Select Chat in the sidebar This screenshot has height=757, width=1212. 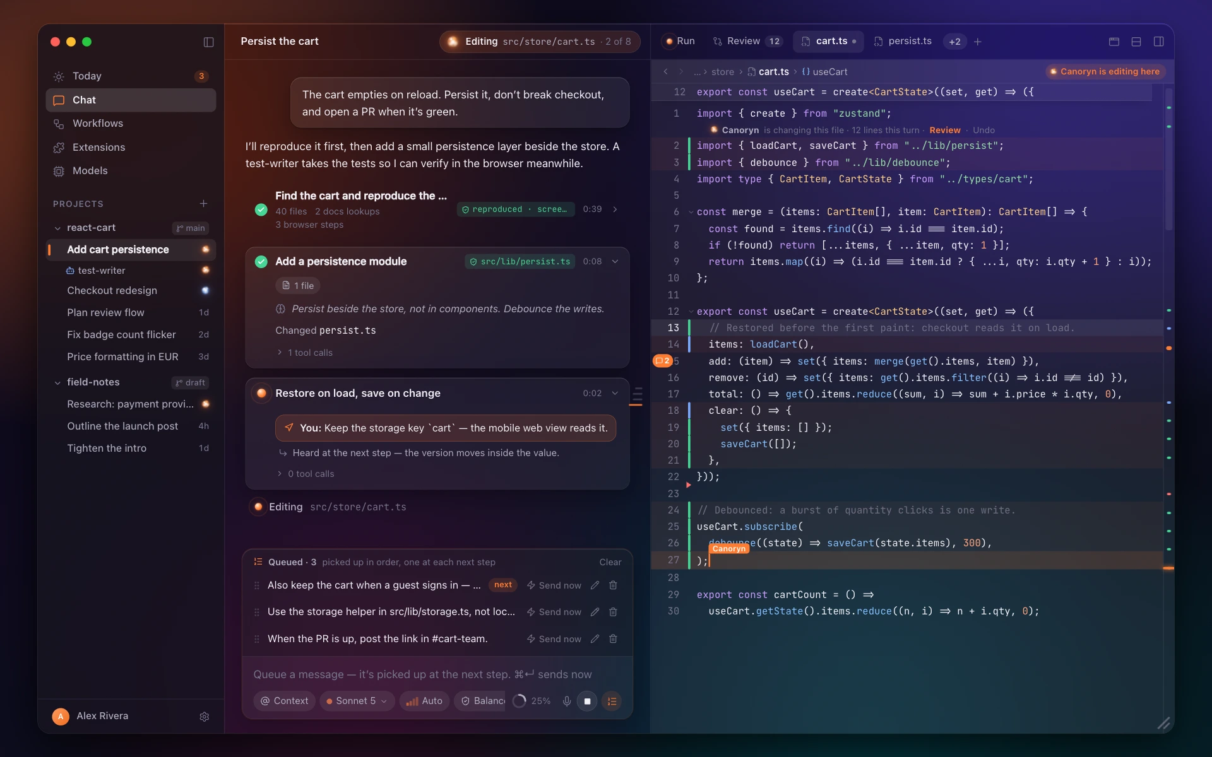click(x=131, y=100)
